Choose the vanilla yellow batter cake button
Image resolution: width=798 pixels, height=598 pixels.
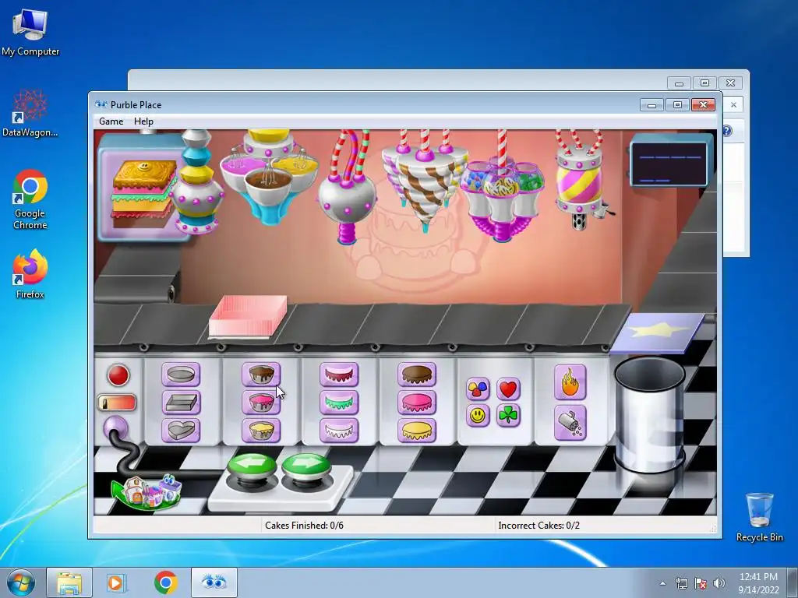(260, 430)
